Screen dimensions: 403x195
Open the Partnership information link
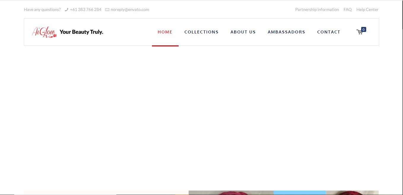[x=317, y=9]
